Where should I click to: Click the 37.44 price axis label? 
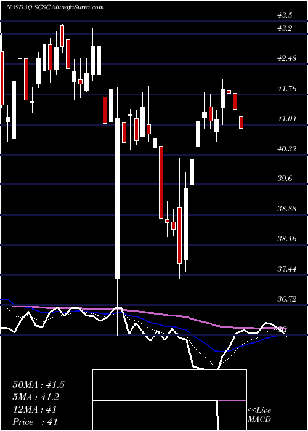pos(286,268)
